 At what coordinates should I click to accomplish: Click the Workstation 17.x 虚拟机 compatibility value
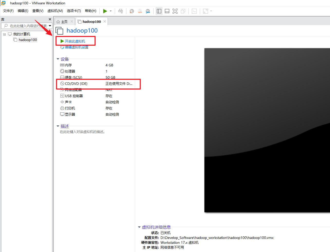coord(180,243)
